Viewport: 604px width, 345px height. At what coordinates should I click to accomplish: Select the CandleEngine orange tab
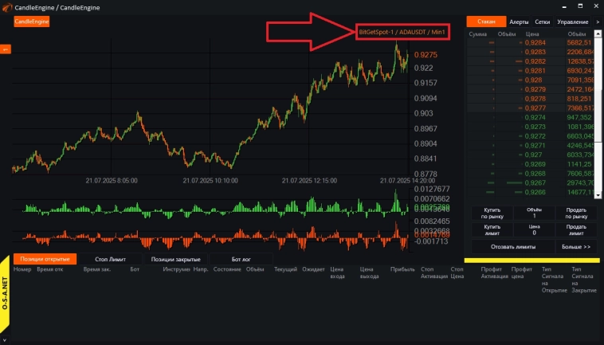(32, 22)
